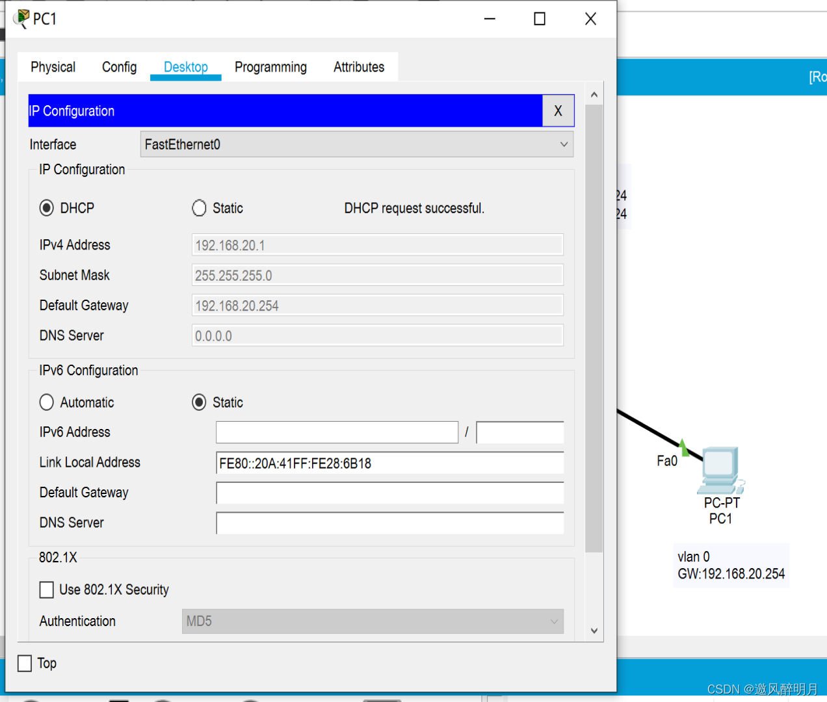Expand the Authentication MD5 dropdown
Viewport: 827px width, 702px height.
click(372, 621)
